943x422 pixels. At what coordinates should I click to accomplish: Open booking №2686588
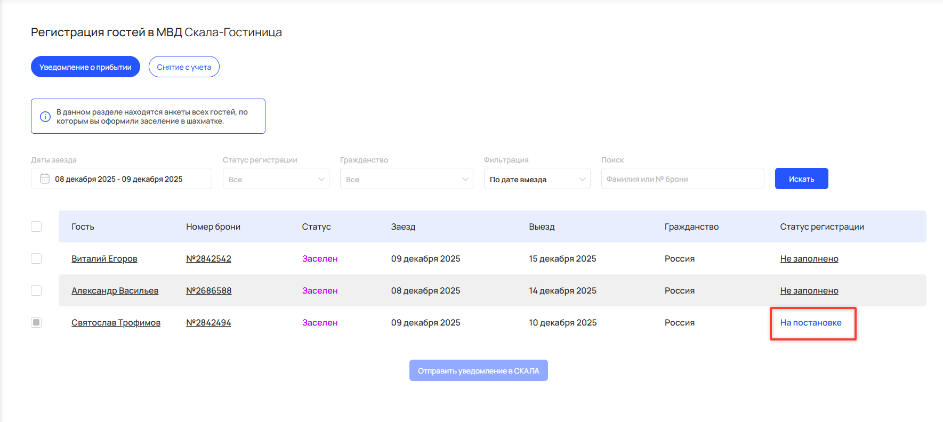pyautogui.click(x=208, y=291)
